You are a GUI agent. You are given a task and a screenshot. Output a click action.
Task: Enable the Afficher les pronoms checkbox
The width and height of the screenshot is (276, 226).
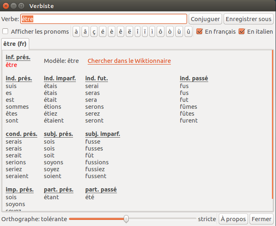[x=5, y=32]
